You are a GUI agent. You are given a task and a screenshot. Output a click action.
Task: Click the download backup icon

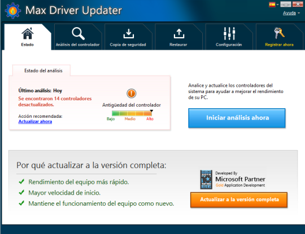point(129,34)
